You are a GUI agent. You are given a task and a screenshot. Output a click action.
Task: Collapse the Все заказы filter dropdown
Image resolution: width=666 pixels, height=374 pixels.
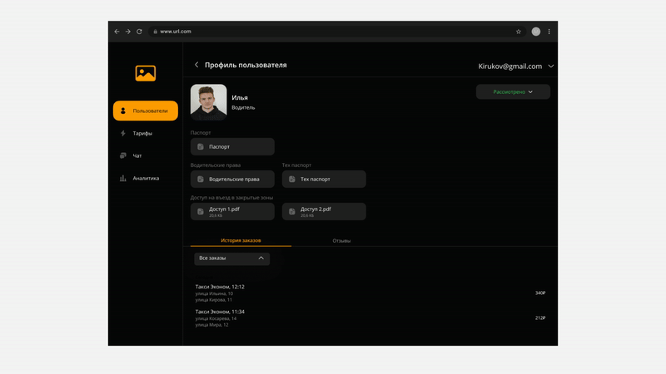point(232,258)
